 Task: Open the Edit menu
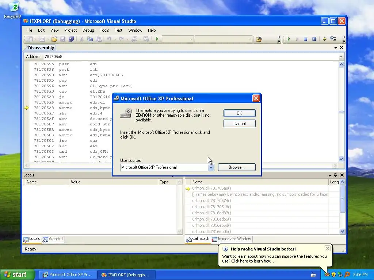(x=41, y=30)
